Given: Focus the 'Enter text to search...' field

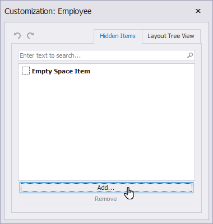Looking at the screenshot, I should pyautogui.click(x=106, y=55).
